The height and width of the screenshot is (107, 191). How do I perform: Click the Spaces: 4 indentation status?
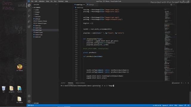pyautogui.click(x=165, y=106)
